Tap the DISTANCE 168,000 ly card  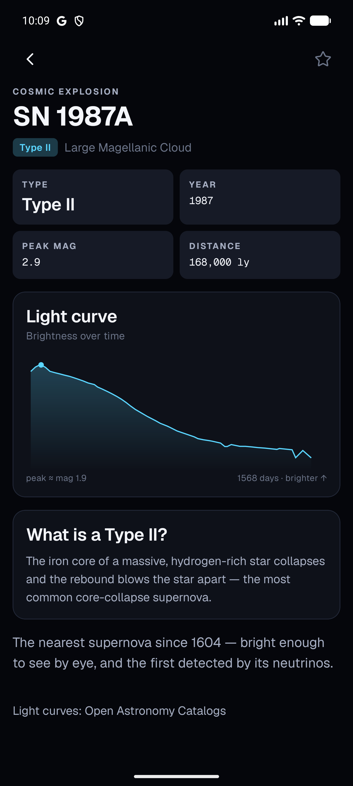(x=260, y=255)
